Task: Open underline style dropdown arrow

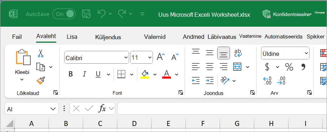Action: tap(108, 74)
